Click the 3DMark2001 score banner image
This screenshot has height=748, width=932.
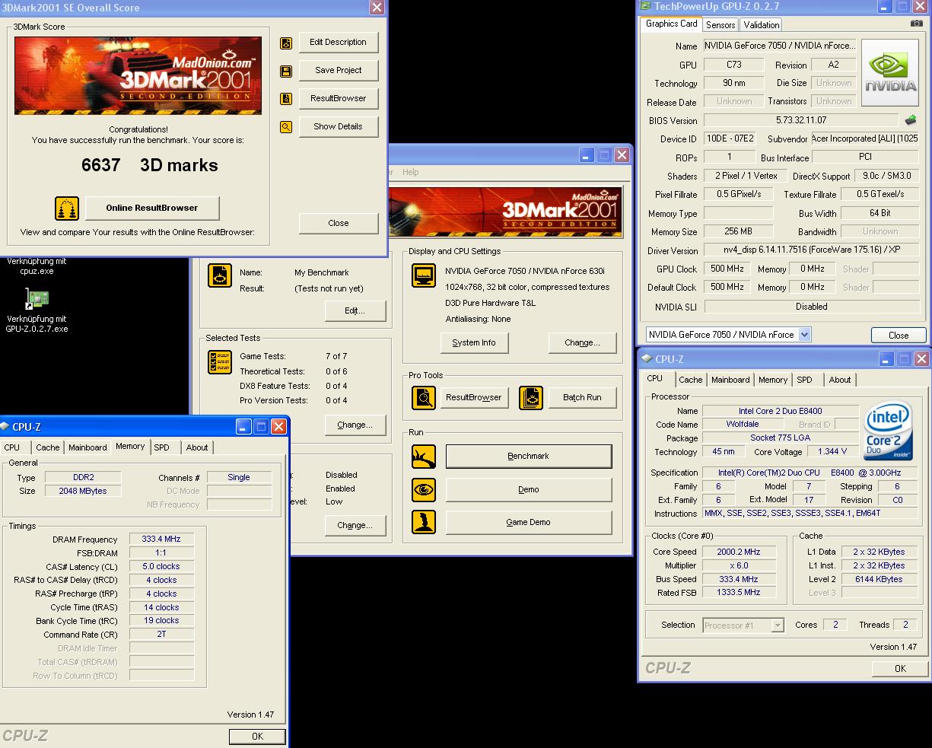pyautogui.click(x=138, y=76)
